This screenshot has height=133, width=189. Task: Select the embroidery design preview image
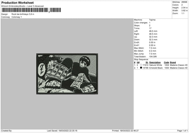tap(67, 74)
